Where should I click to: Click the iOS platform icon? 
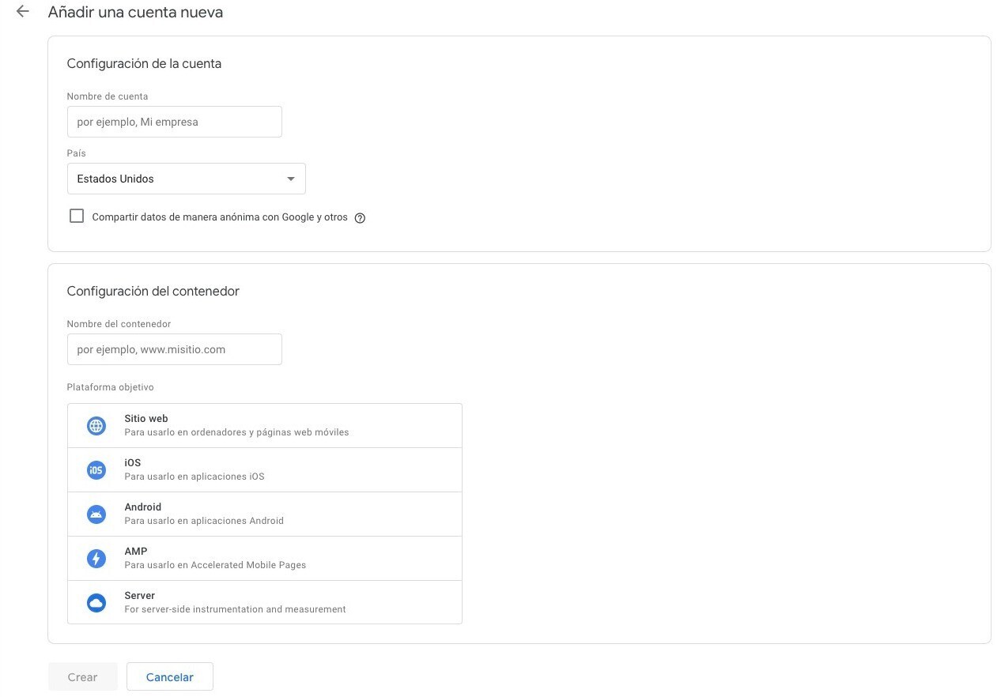point(96,470)
